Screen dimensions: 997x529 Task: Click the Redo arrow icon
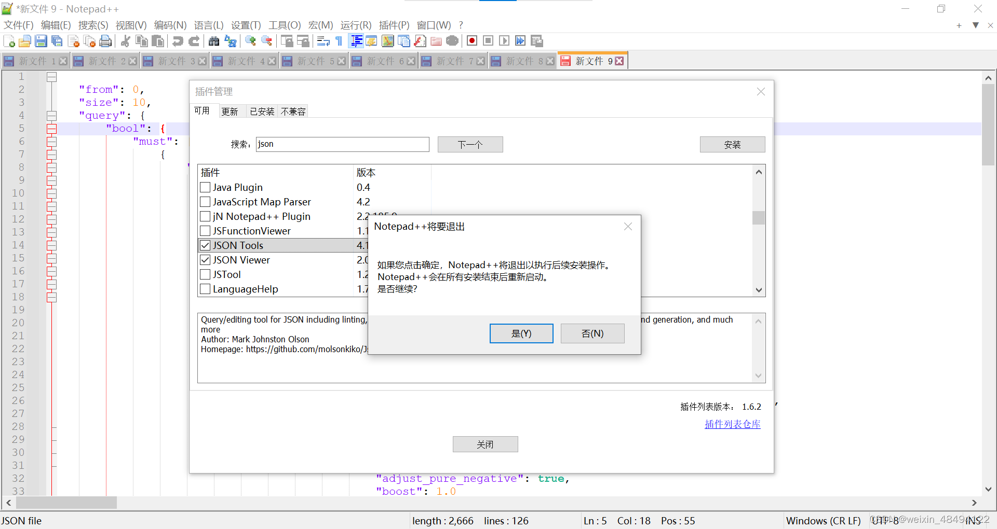pos(194,41)
